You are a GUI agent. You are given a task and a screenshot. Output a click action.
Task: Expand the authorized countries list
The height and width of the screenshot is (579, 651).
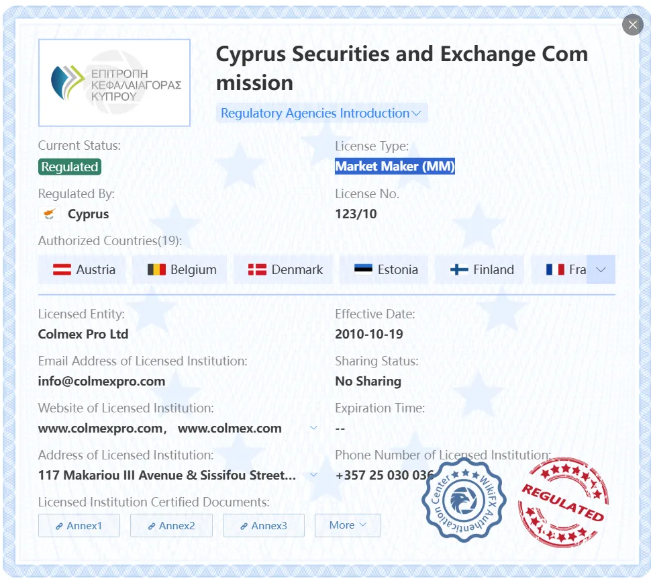tap(601, 270)
